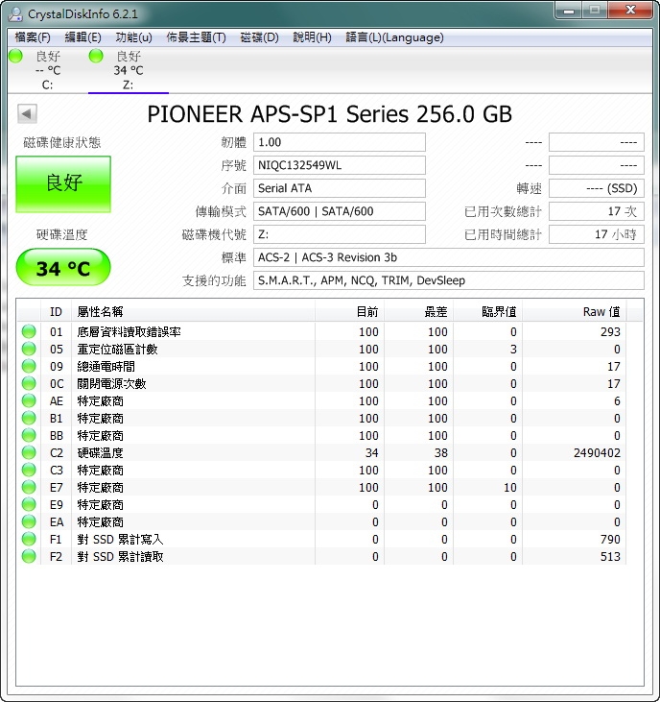The height and width of the screenshot is (702, 660).
Task: Click the raw value 790
Action: 610,540
